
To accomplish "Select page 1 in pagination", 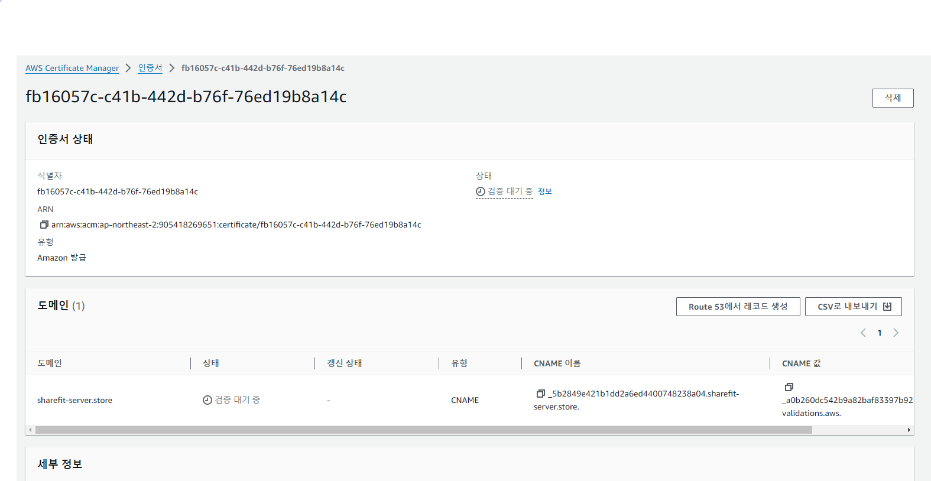I will [880, 333].
